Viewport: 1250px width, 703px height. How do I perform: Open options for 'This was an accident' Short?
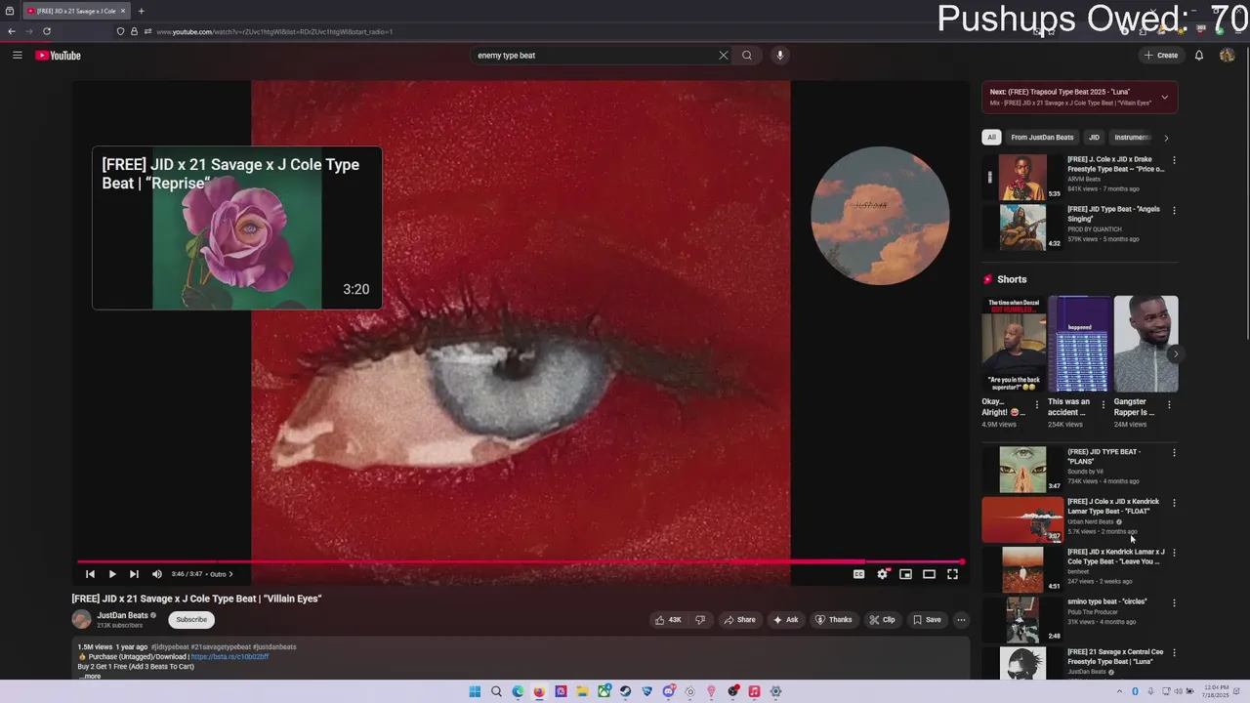coord(1104,404)
